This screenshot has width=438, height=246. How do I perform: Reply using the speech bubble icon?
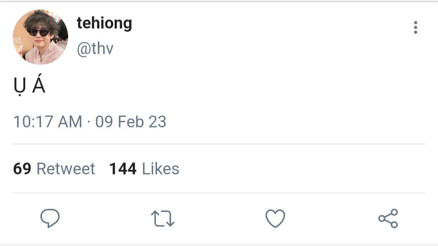tap(50, 218)
